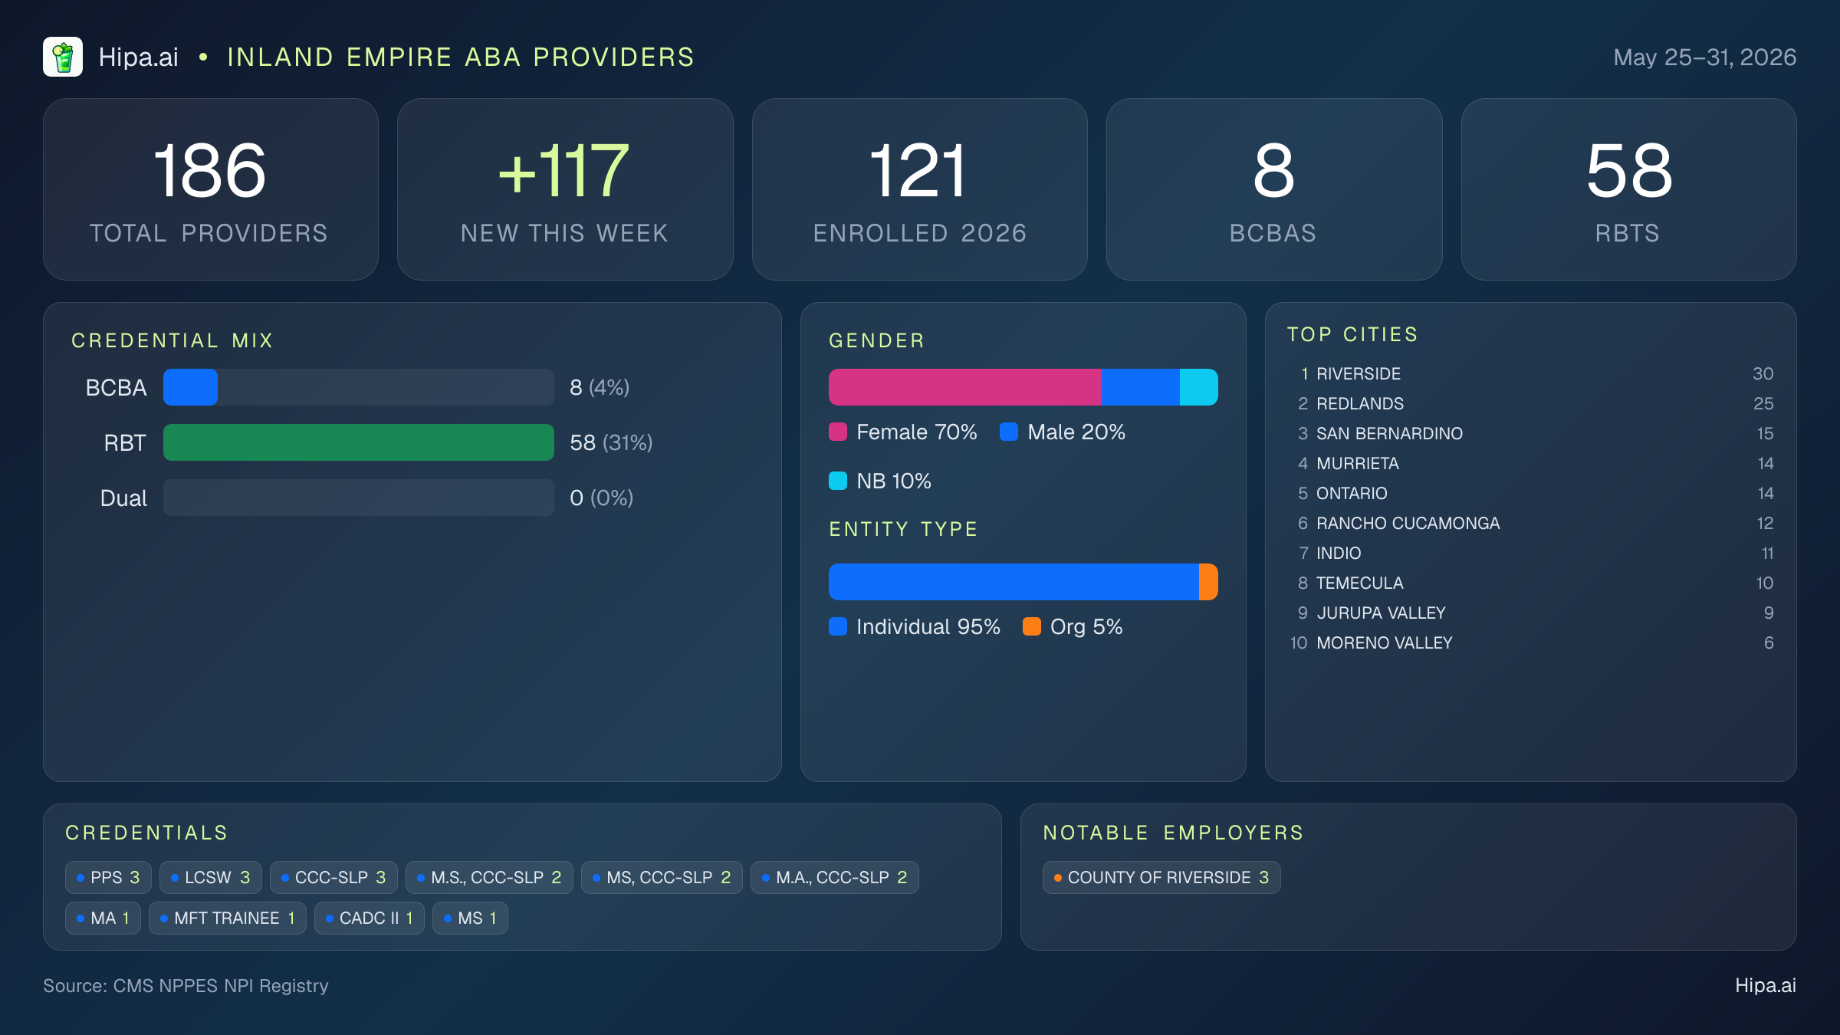Select the Moreno Valley city row
The height and width of the screenshot is (1035, 1840).
[1531, 642]
